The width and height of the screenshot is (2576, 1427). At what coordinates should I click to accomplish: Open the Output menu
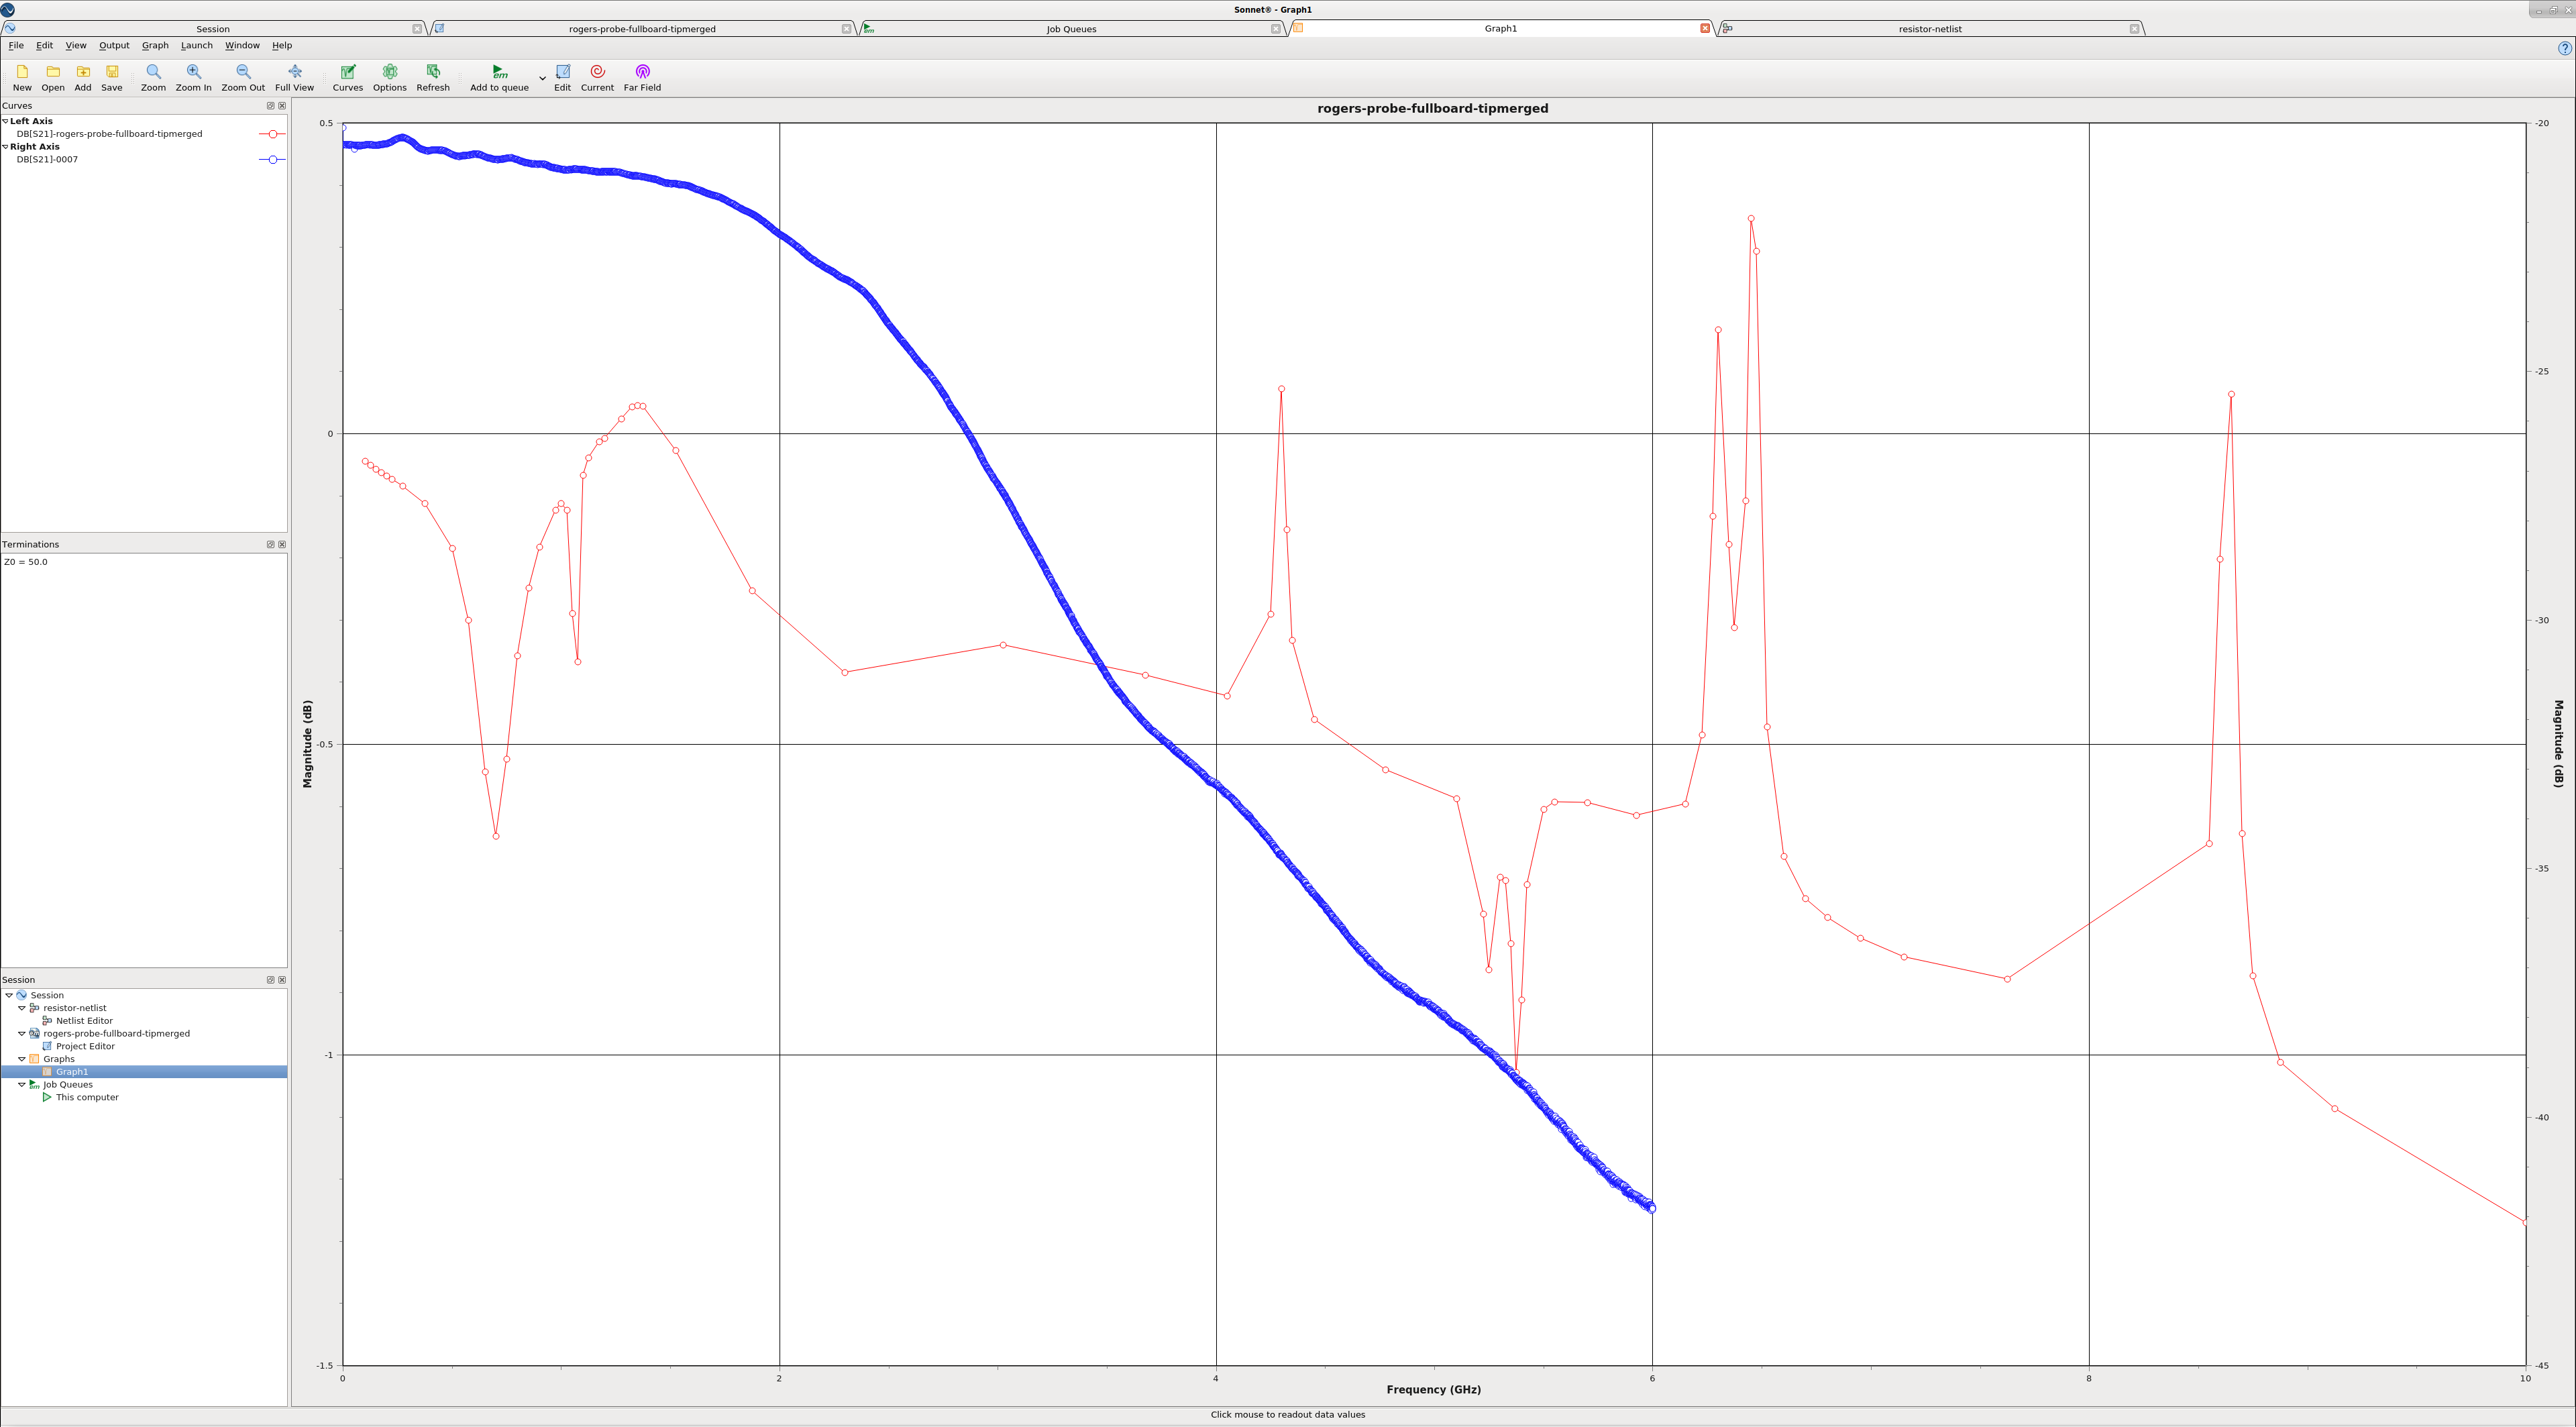click(114, 45)
